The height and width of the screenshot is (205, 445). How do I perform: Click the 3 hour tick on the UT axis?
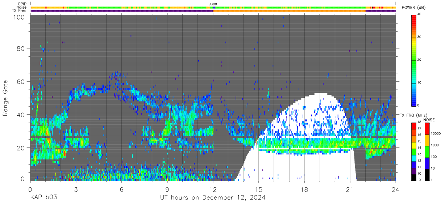coord(76,189)
